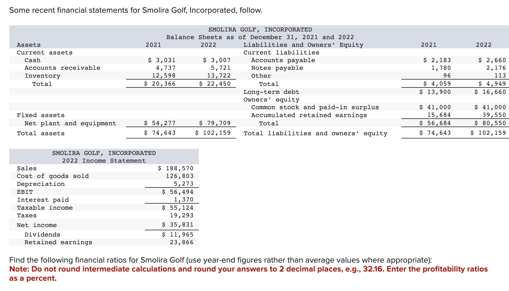Select the Notes payable row label
The image size is (509, 291).
(277, 68)
